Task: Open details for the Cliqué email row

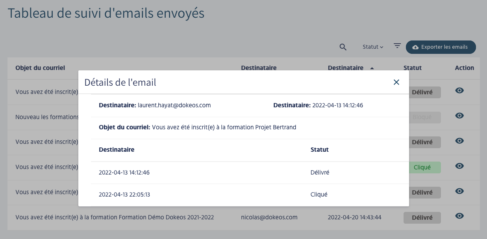Action: pyautogui.click(x=459, y=166)
